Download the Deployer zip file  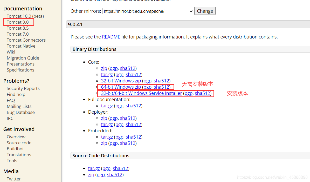[104, 118]
